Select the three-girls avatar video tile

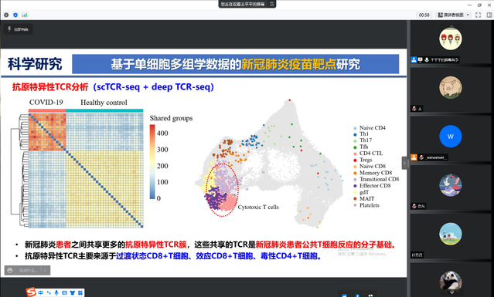click(451, 39)
